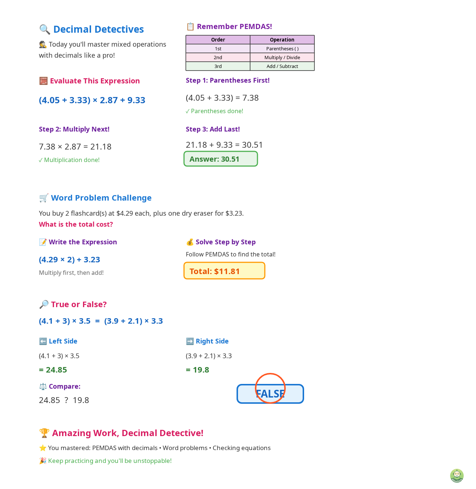Click the 'Multiply / Divide' table cell
This screenshot has height=489, width=476.
tap(282, 57)
